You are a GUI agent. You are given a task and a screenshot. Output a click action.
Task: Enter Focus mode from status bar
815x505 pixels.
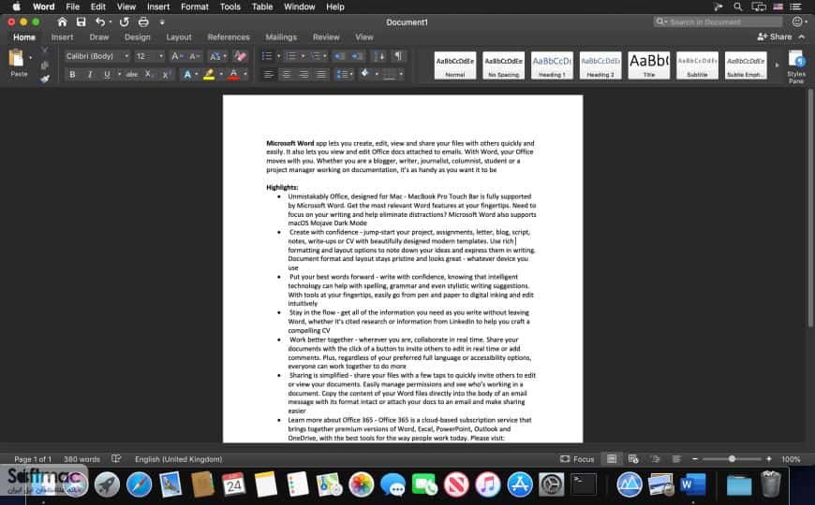point(577,459)
